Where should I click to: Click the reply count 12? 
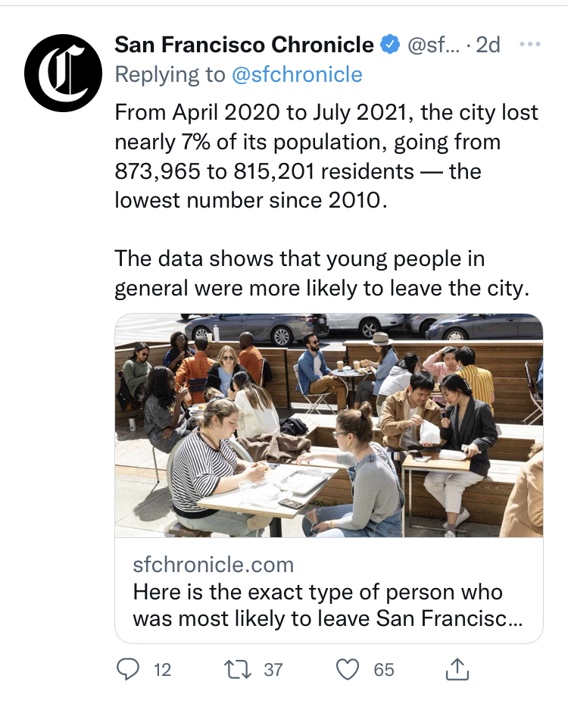click(x=162, y=670)
